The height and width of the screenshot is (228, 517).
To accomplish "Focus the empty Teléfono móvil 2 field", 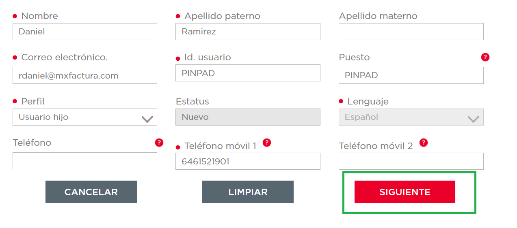I will [x=411, y=161].
